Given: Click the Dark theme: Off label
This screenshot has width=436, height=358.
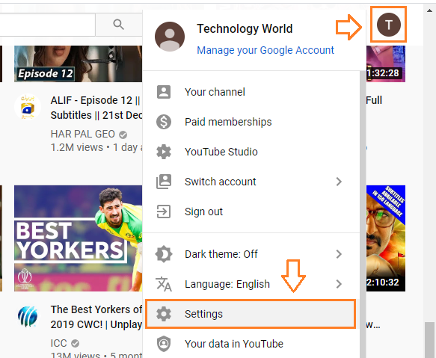Looking at the screenshot, I should (x=221, y=254).
